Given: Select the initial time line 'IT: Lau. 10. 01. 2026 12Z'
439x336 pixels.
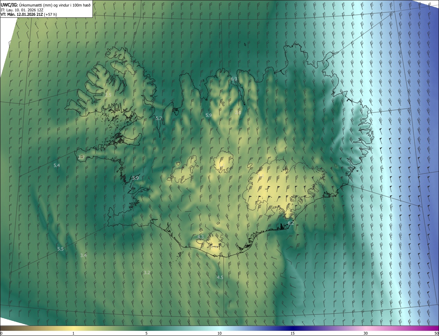Looking at the screenshot, I should [x=22, y=10].
